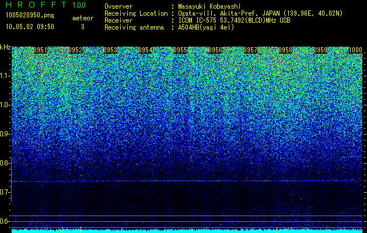Click the 0954 time label
Screen dimensions: 367x233
pyautogui.click(x=145, y=50)
